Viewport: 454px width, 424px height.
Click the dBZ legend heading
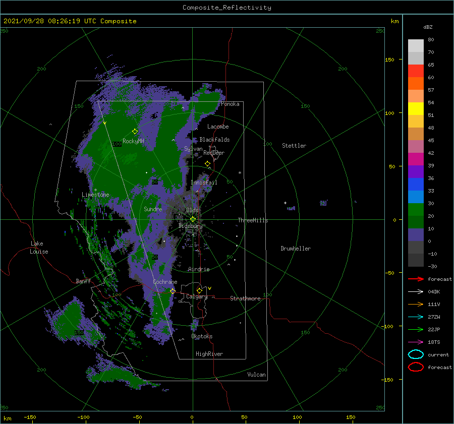(428, 27)
